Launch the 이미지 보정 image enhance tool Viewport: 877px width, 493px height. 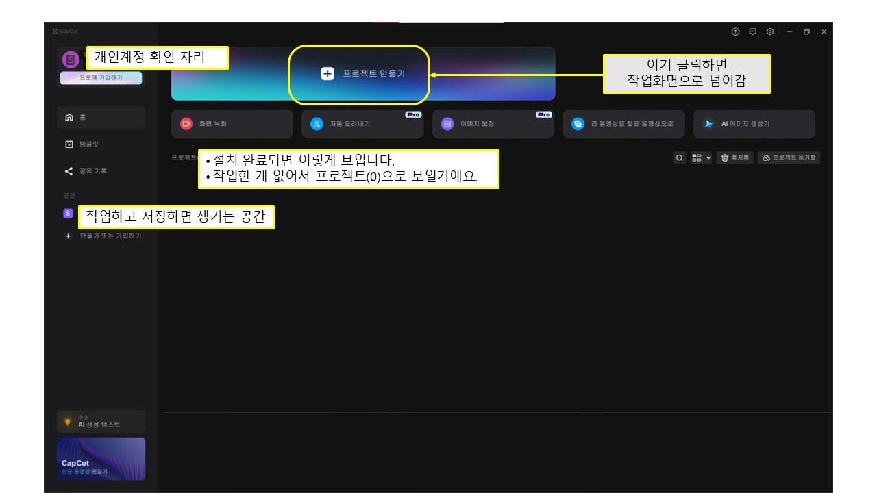pos(493,124)
